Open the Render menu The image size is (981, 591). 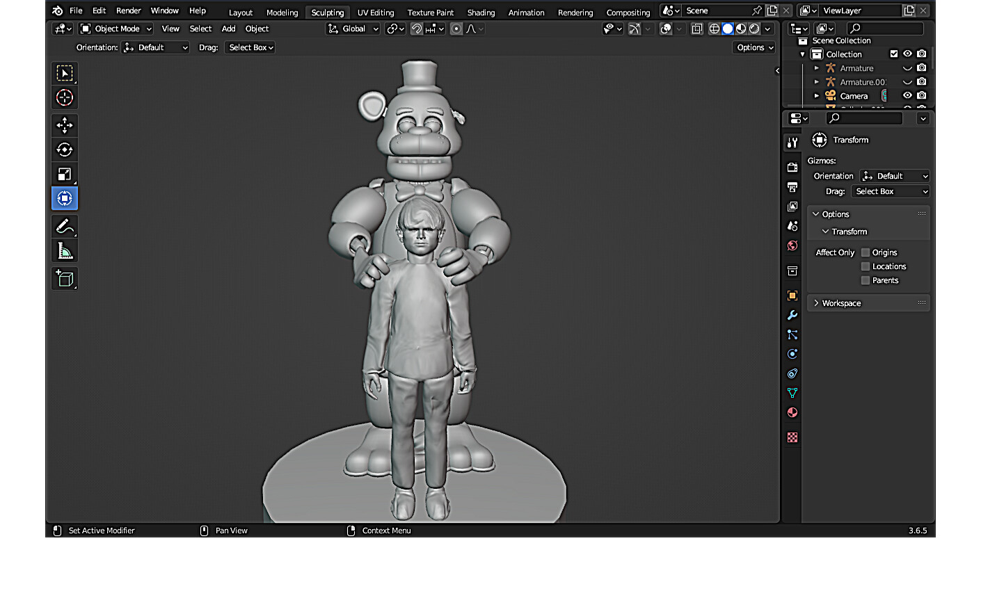(x=129, y=10)
